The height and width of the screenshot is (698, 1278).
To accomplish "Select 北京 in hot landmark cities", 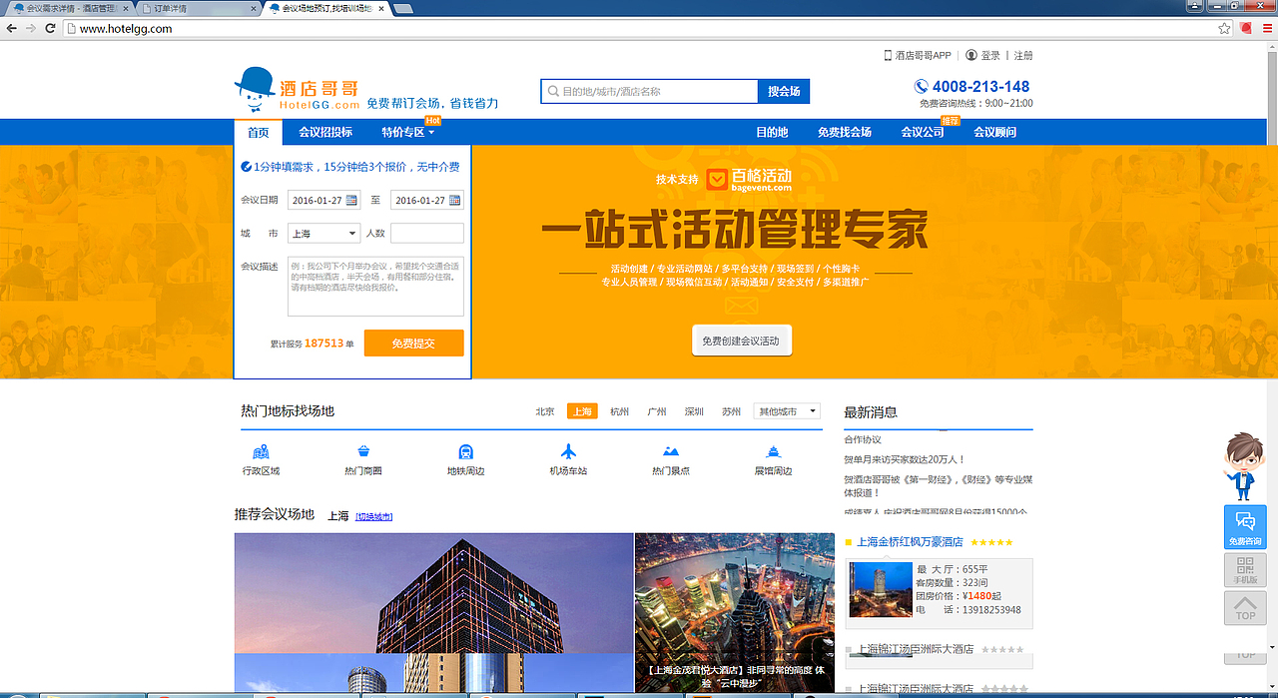I will [x=545, y=411].
